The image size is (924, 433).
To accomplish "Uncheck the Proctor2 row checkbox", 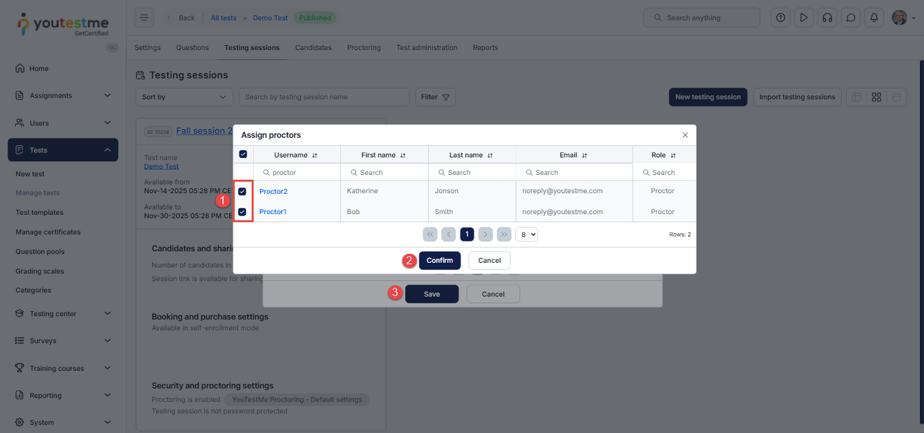I will pyautogui.click(x=242, y=191).
